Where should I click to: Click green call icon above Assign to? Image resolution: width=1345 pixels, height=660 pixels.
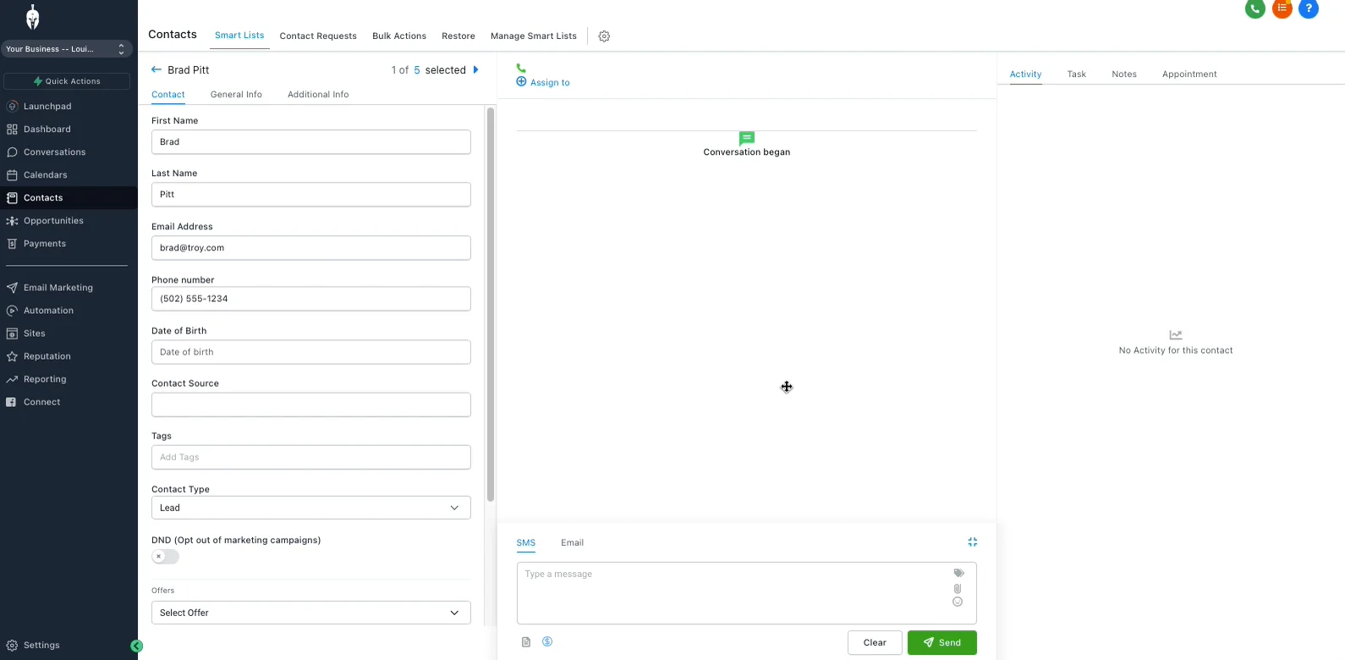tap(521, 68)
